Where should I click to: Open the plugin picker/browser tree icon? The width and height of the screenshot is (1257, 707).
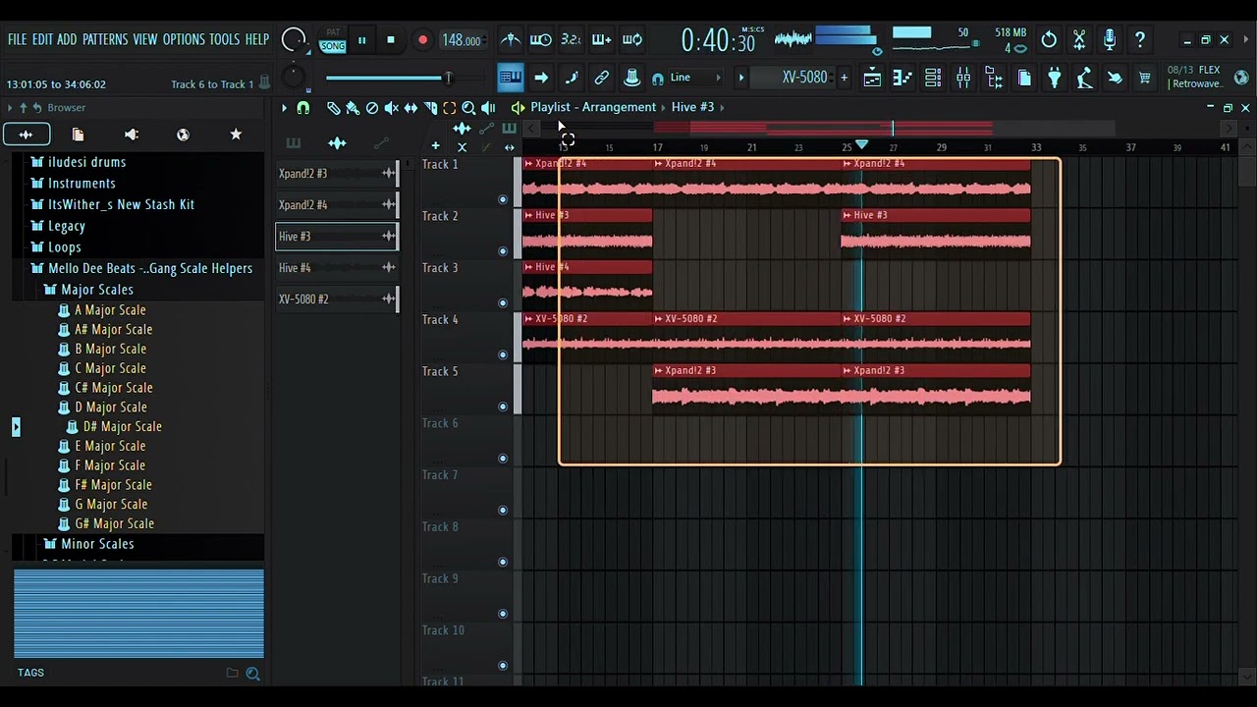coord(994,78)
